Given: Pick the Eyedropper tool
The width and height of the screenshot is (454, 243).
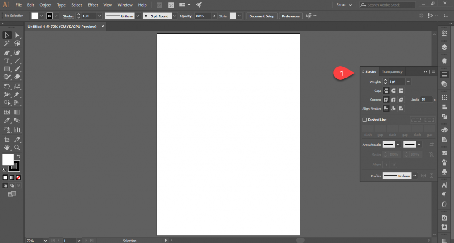Looking at the screenshot, I should point(7,120).
